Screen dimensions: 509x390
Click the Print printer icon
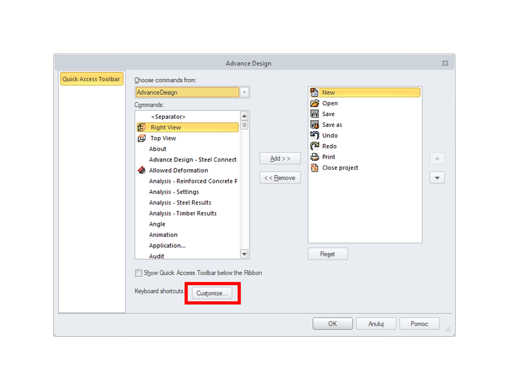(315, 157)
